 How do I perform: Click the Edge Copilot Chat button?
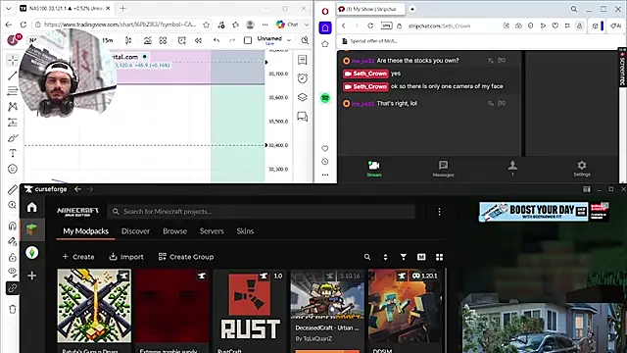[x=287, y=25]
